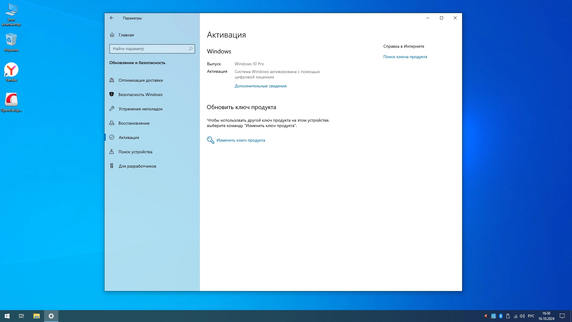Click the РУС language indicator
Image resolution: width=572 pixels, height=322 pixels.
click(x=531, y=316)
